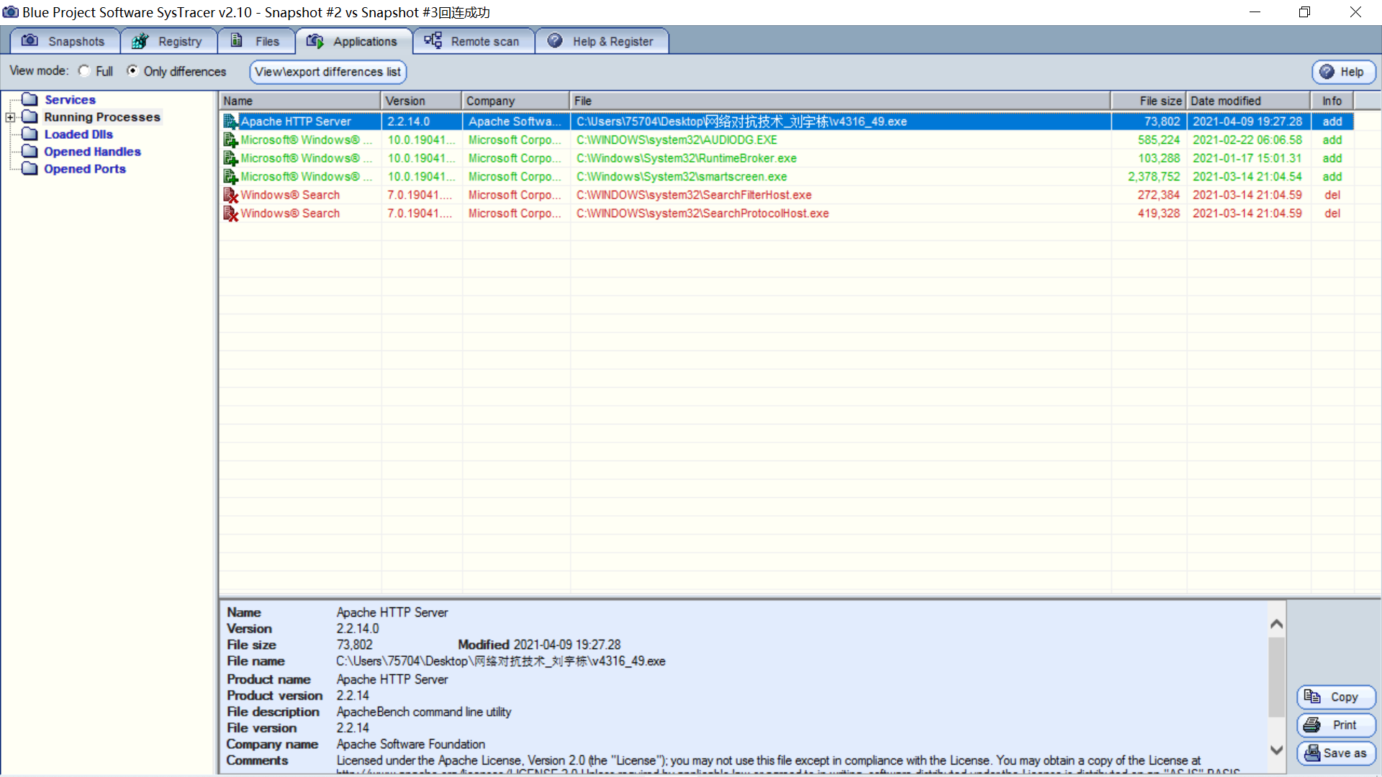The image size is (1382, 777).
Task: Click the Services folder icon in the tree
Action: [x=30, y=99]
